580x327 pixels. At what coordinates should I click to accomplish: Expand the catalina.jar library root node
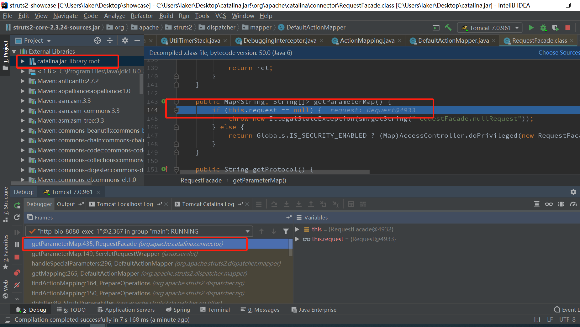tap(22, 61)
